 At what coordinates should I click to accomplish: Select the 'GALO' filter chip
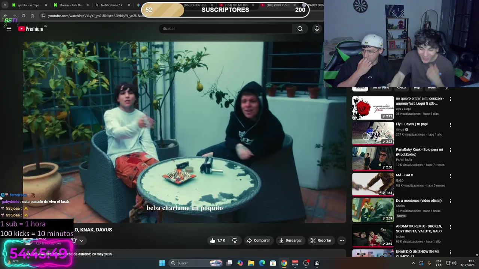point(402,88)
